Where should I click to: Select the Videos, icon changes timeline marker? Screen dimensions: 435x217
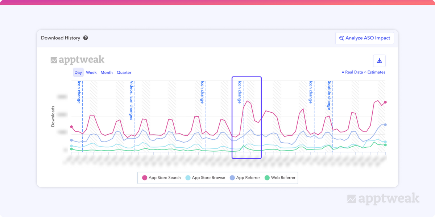[x=132, y=100]
